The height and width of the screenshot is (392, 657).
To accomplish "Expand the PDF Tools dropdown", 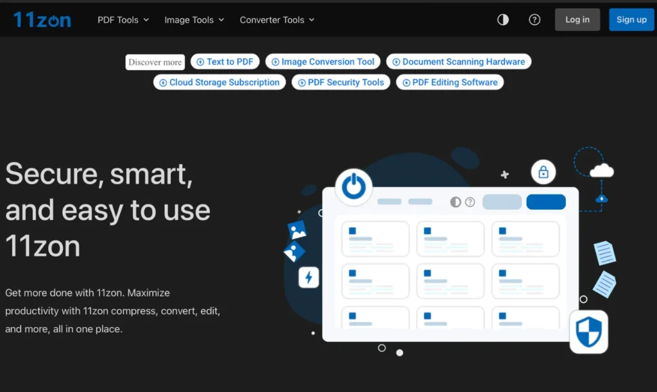I will click(123, 20).
